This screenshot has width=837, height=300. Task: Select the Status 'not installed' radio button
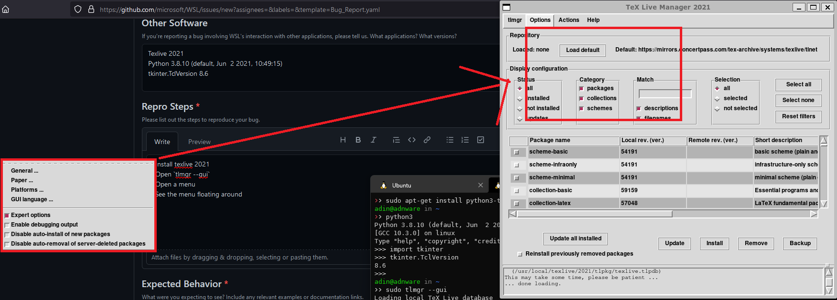pyautogui.click(x=520, y=109)
